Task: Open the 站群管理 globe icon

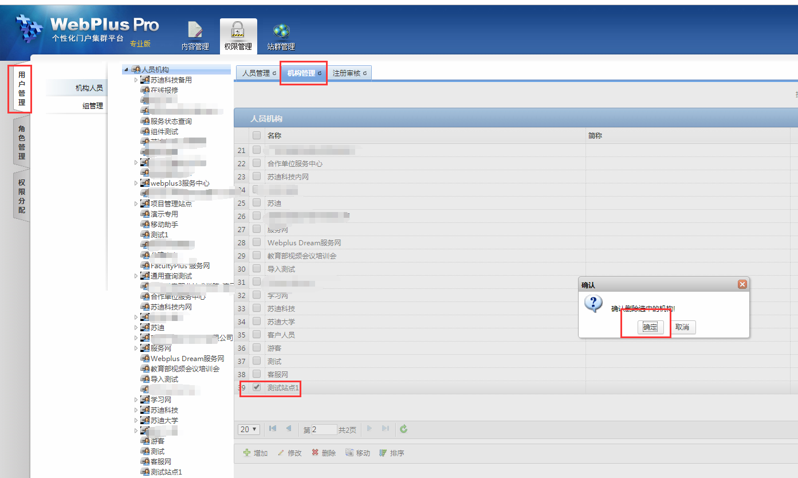Action: (x=281, y=30)
